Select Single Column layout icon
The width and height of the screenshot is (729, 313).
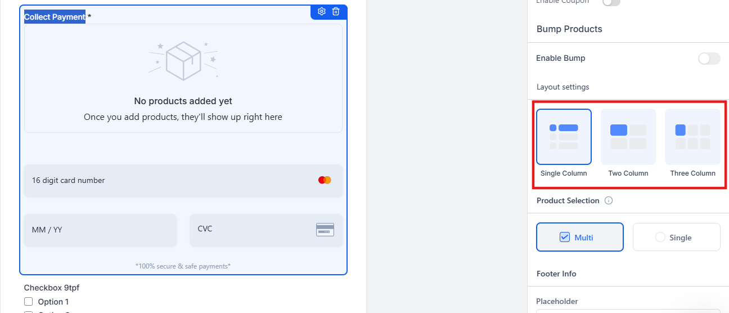(x=564, y=137)
